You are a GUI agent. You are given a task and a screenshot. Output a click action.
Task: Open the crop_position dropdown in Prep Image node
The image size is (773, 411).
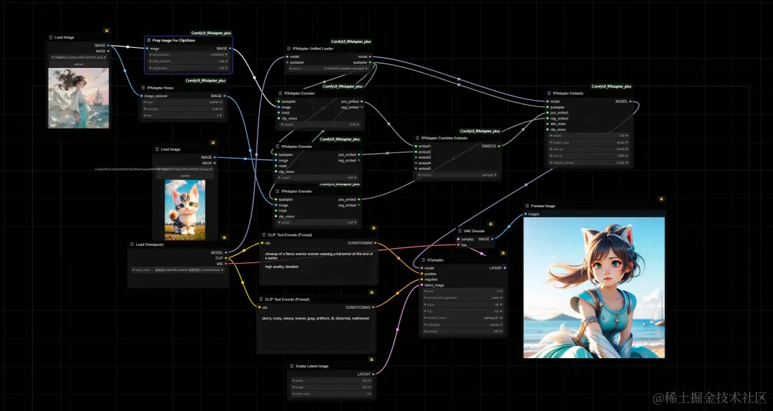click(188, 61)
